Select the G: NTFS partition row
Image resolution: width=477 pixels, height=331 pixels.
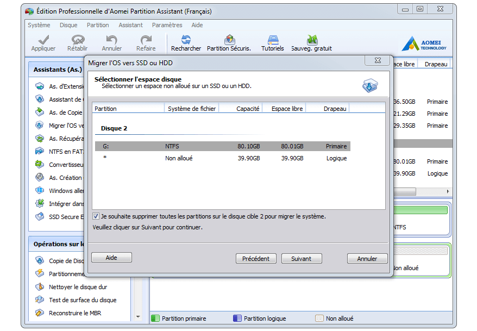pos(222,146)
